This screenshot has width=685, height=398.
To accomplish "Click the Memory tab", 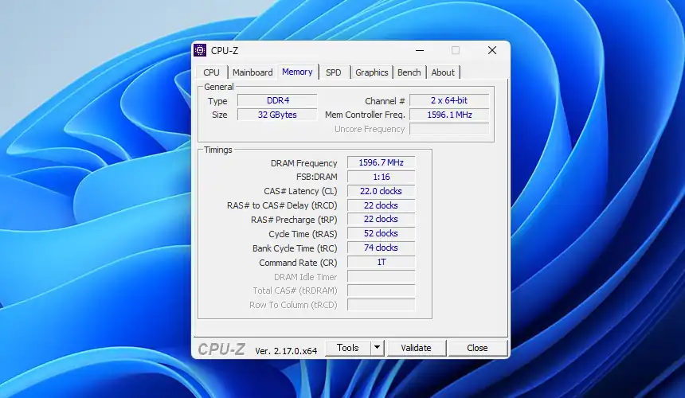I will click(x=297, y=72).
